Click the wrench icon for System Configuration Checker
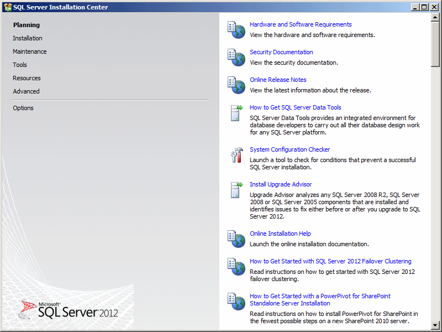Image resolution: width=442 pixels, height=332 pixels. click(237, 155)
